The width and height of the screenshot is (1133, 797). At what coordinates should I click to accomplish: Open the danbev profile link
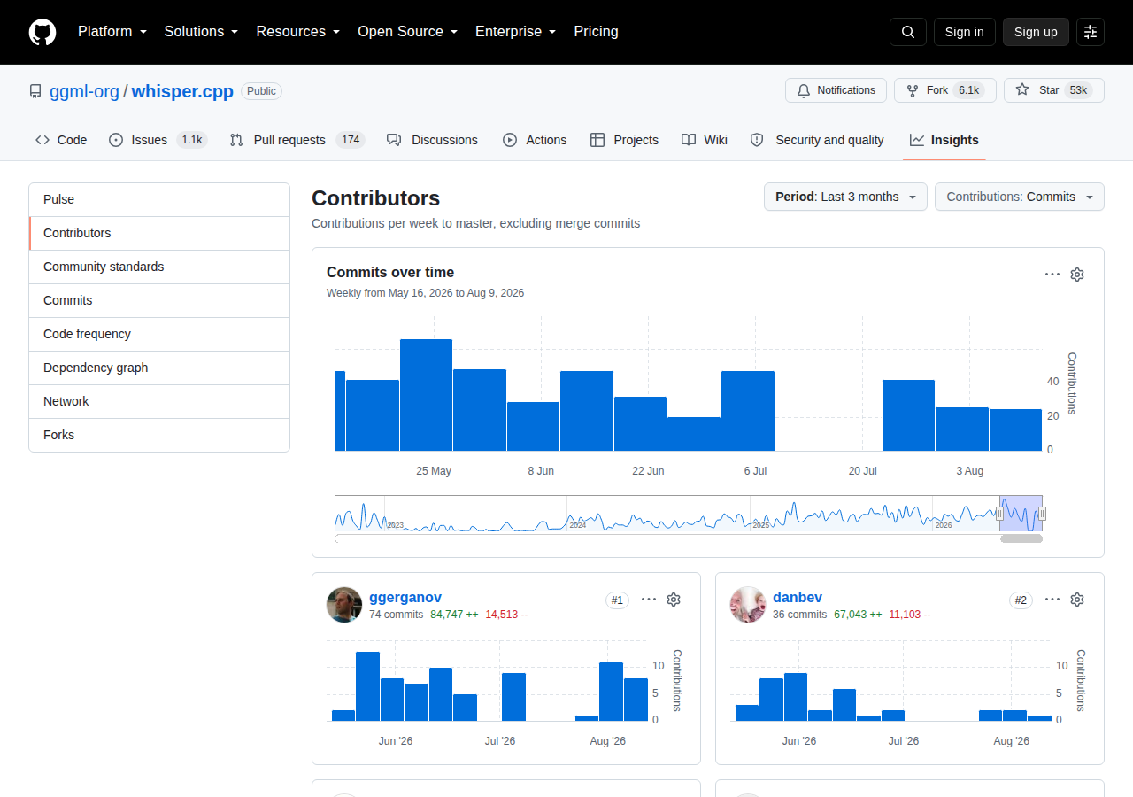[798, 598]
